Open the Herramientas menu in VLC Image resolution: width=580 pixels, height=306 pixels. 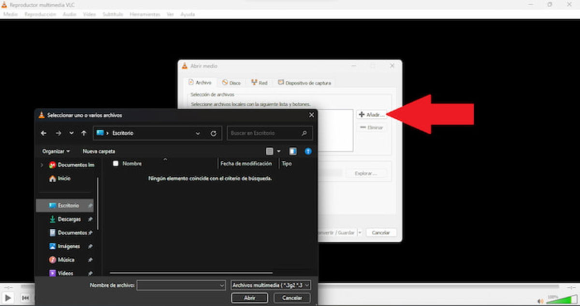(145, 14)
